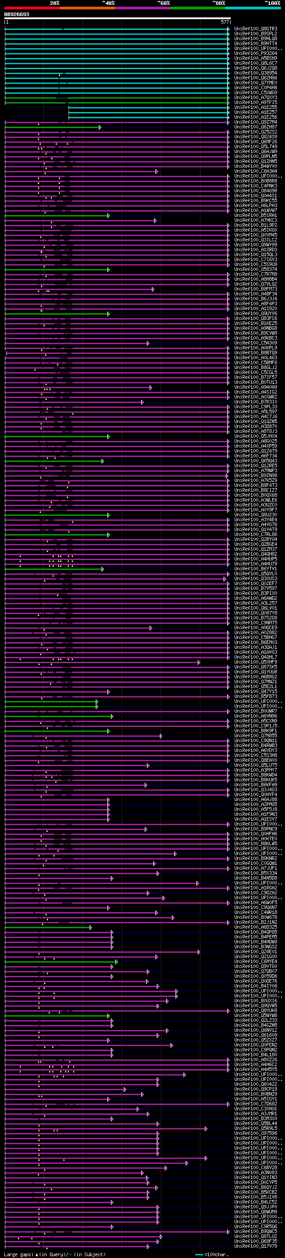Select hit UniRef100_B9ZN98
This screenshot has width=285, height=1258.
(x=256, y=476)
